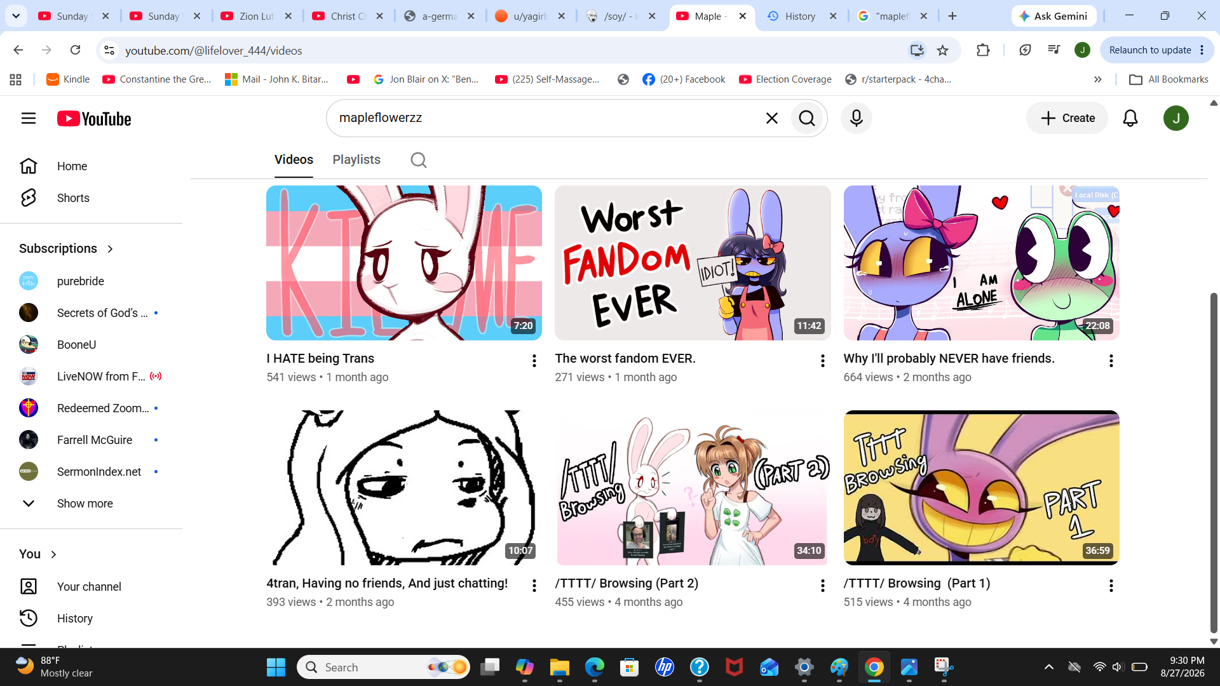Image resolution: width=1220 pixels, height=686 pixels.
Task: Open The worst fandom EVER thumbnail
Action: (693, 263)
